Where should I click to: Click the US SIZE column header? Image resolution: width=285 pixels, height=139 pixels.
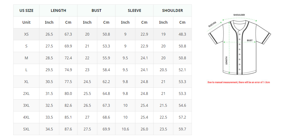pyautogui.click(x=26, y=10)
